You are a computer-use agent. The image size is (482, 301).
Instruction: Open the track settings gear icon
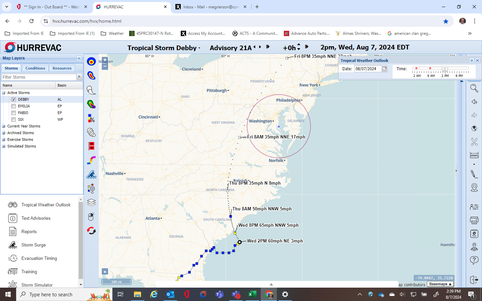tap(91, 189)
